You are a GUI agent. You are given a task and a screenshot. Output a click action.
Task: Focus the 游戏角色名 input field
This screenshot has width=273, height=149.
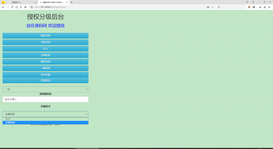[x=45, y=99]
